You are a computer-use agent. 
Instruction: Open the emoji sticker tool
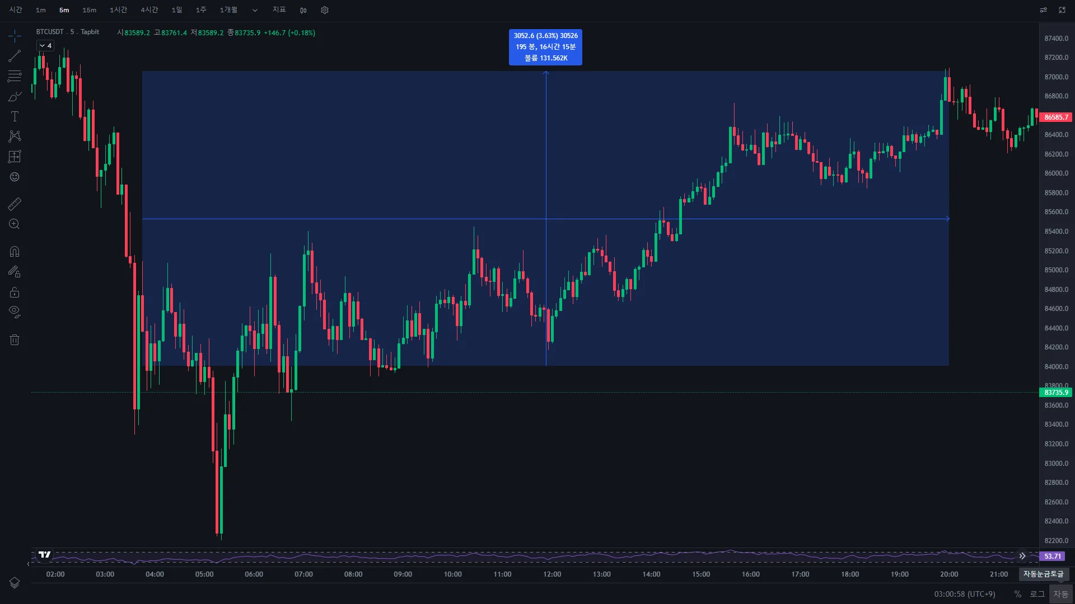coord(15,177)
